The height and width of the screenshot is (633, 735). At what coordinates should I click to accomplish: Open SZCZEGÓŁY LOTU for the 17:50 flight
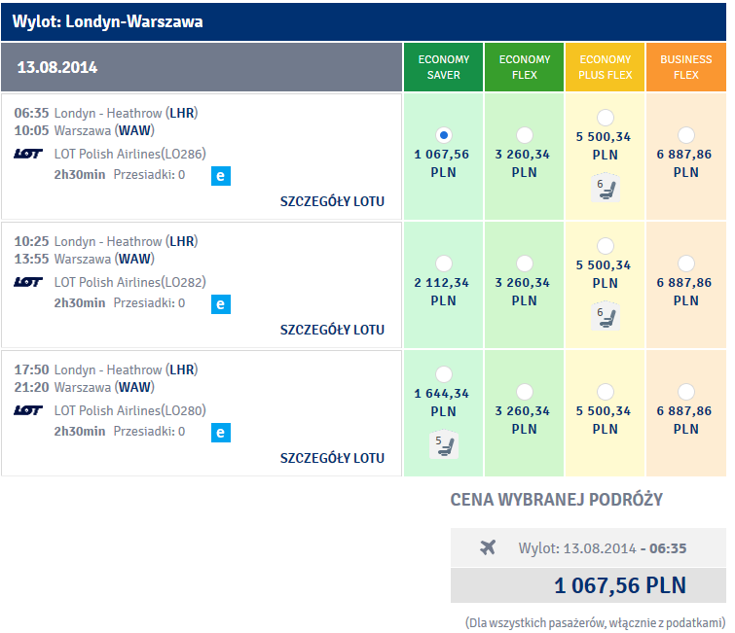pyautogui.click(x=332, y=458)
